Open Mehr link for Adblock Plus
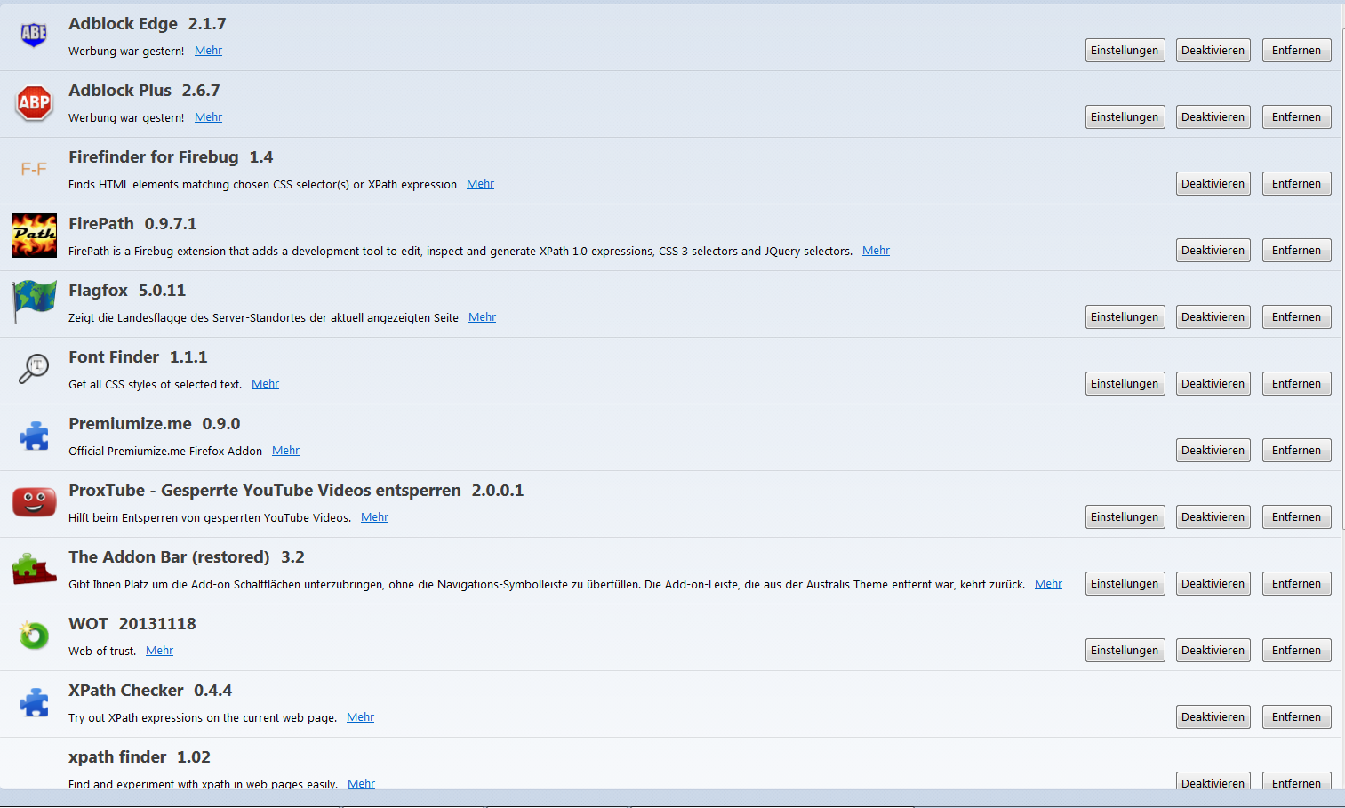This screenshot has width=1345, height=808. [208, 117]
